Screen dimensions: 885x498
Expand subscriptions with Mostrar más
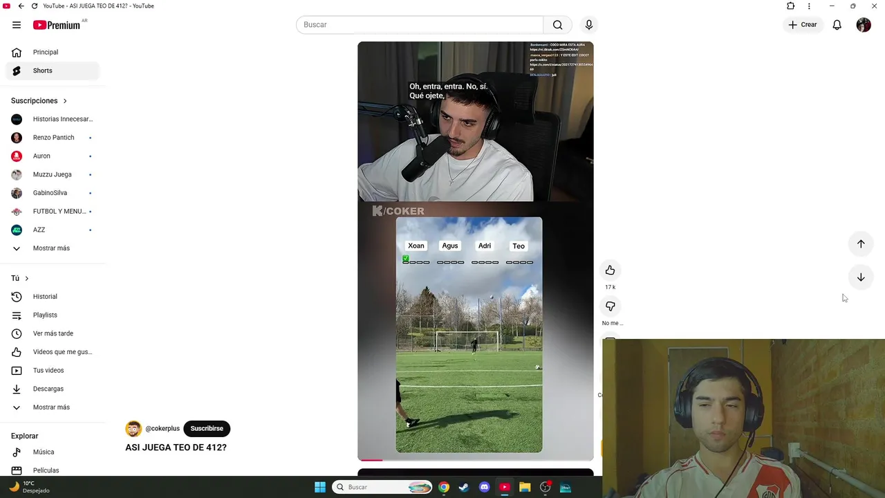click(53, 248)
